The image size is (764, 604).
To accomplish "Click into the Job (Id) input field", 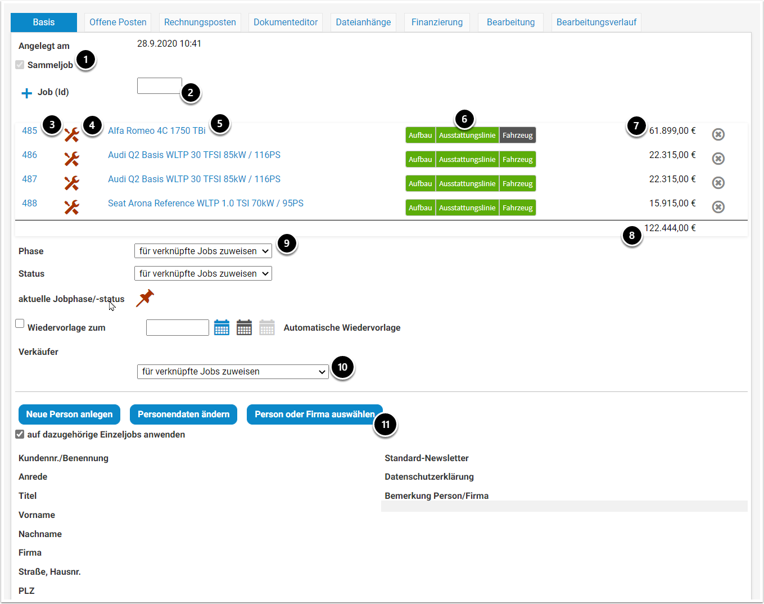I will pos(160,86).
